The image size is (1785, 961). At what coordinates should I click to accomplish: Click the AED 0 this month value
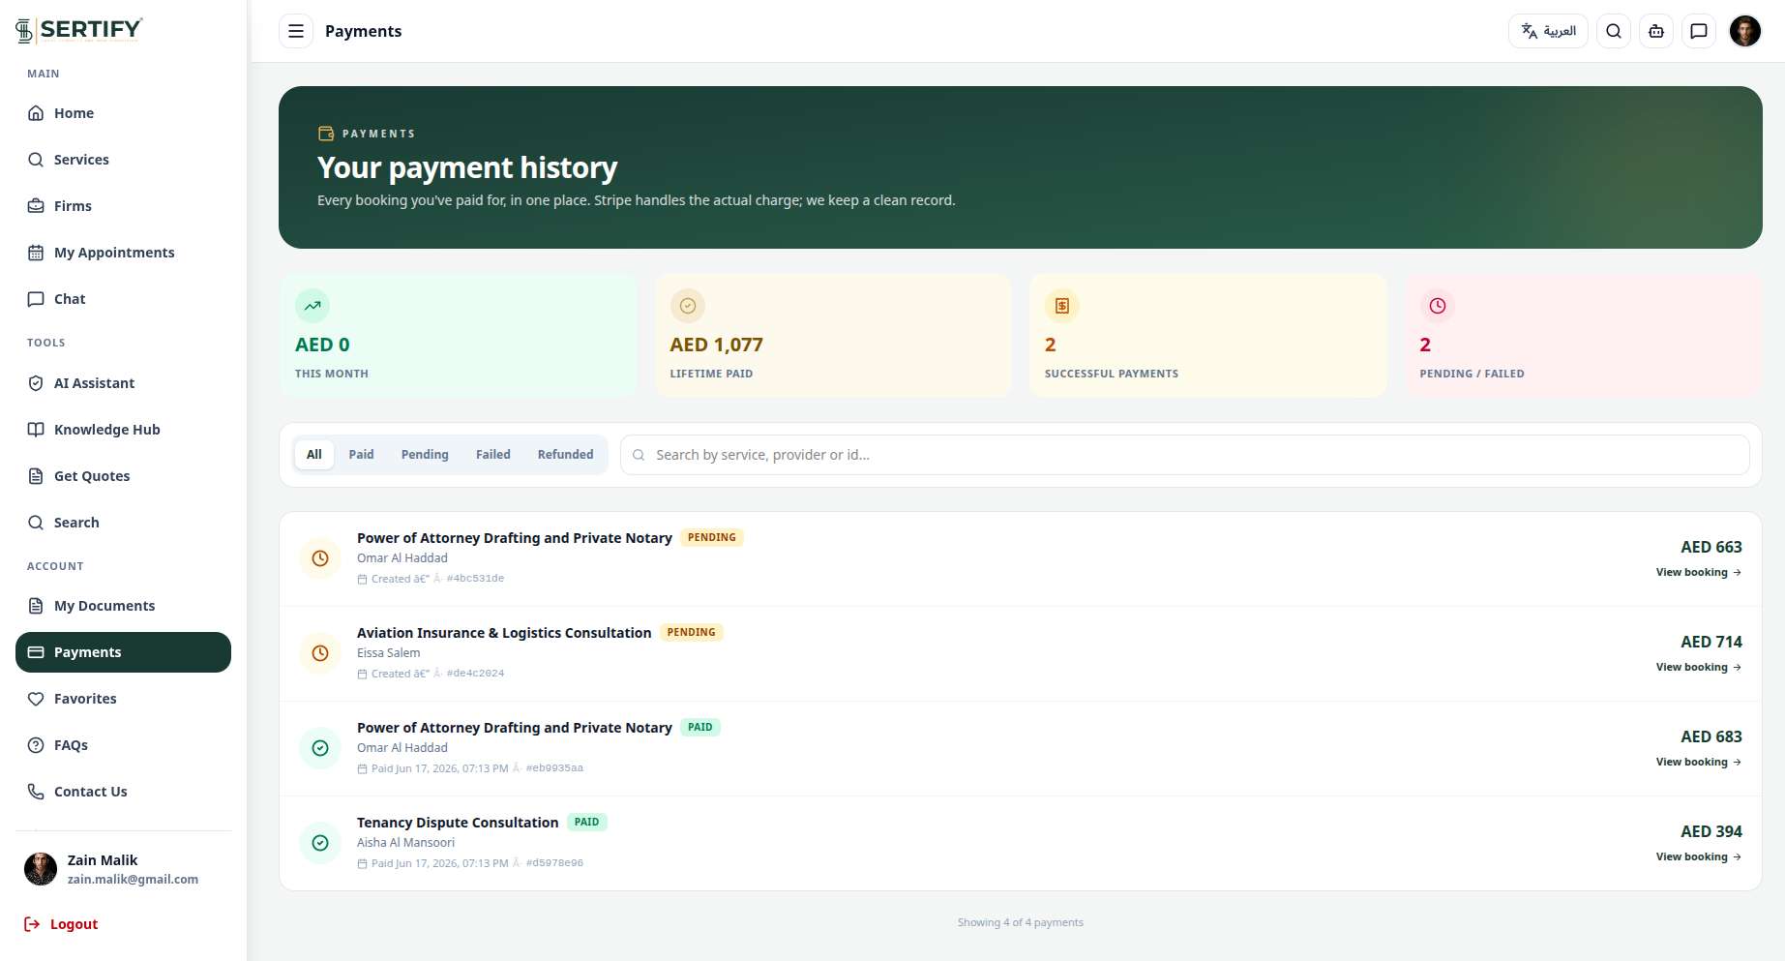pyautogui.click(x=322, y=345)
